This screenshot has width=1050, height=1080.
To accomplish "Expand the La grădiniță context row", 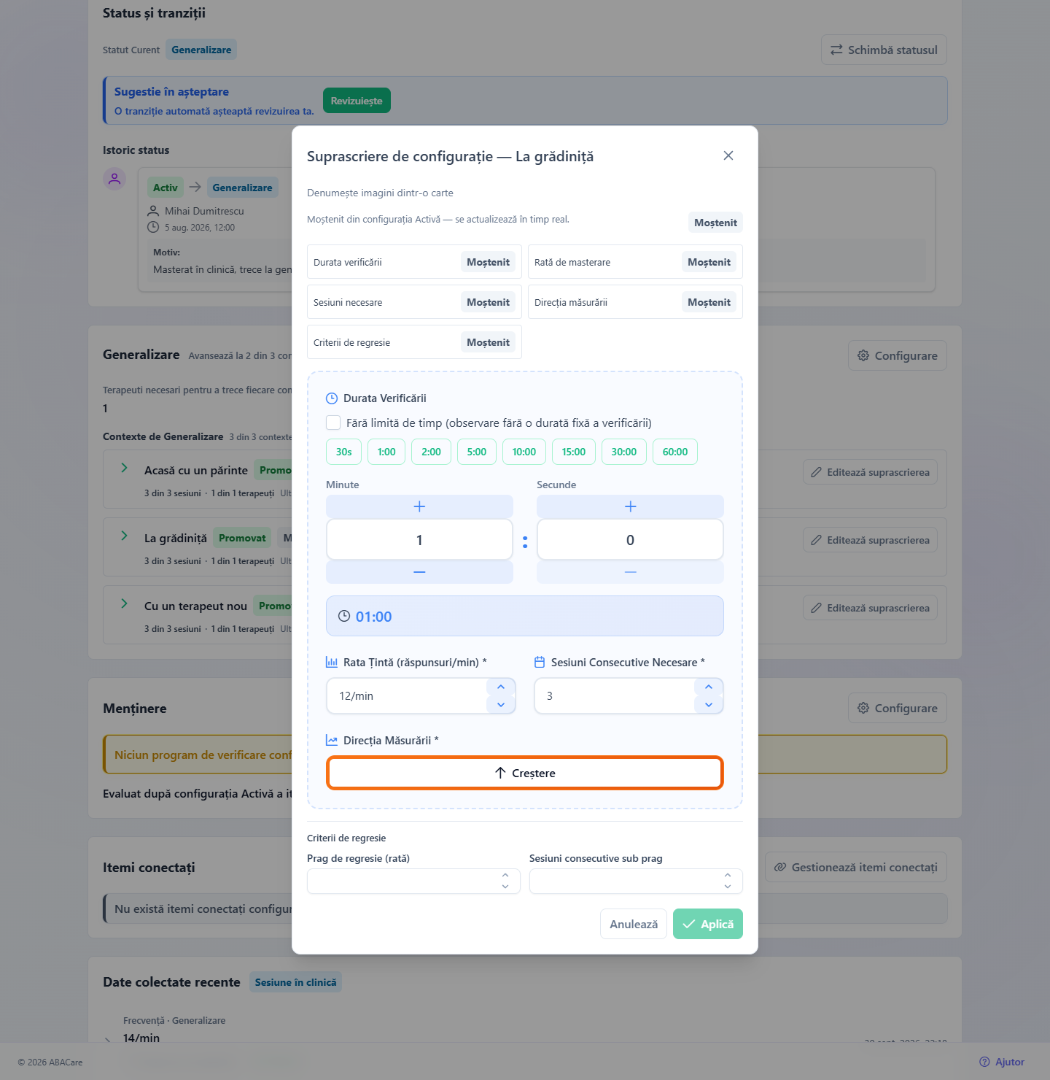I will pos(124,536).
